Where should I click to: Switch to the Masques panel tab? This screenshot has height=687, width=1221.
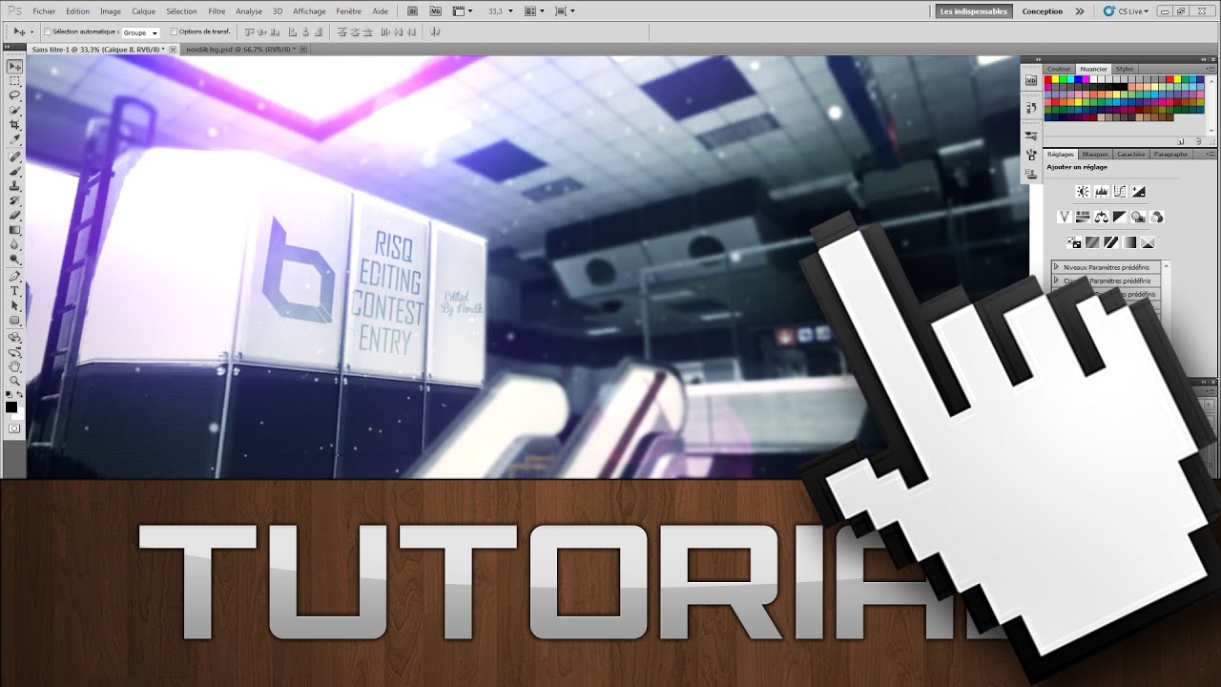click(x=1095, y=155)
